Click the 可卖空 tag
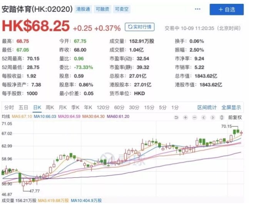 [122, 9]
